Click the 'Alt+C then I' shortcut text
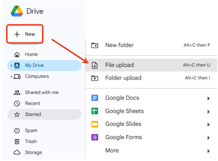The height and width of the screenshot is (161, 218). point(198,78)
